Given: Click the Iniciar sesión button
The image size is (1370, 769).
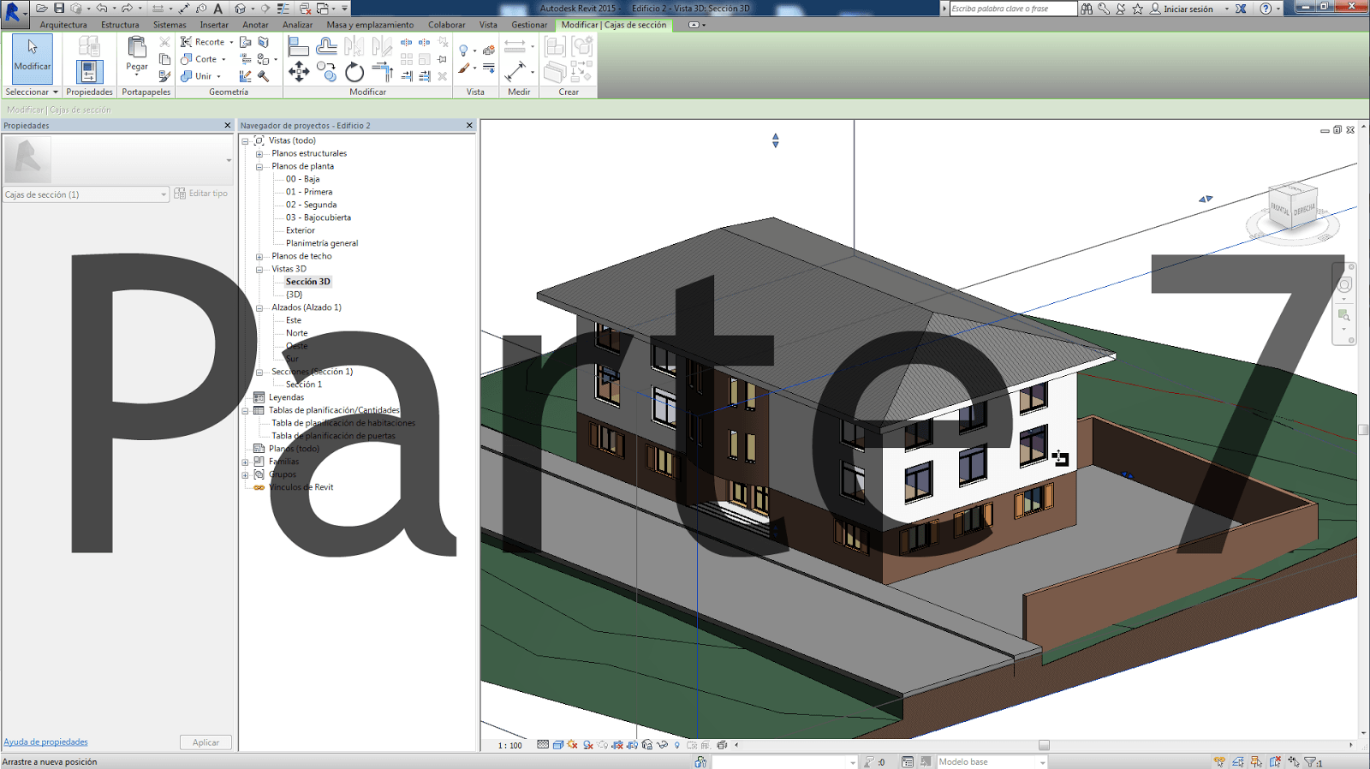Looking at the screenshot, I should coord(1188,9).
